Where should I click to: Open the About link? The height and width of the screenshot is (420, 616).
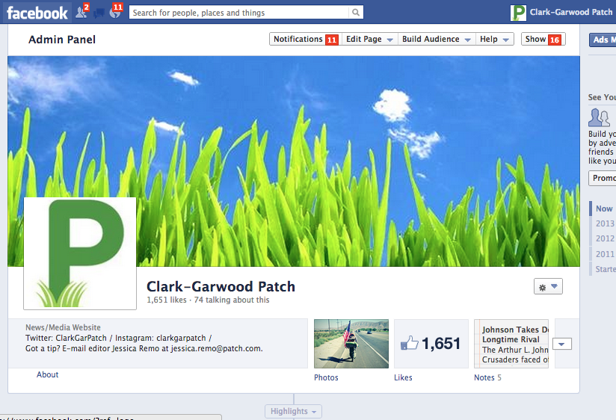pyautogui.click(x=48, y=374)
